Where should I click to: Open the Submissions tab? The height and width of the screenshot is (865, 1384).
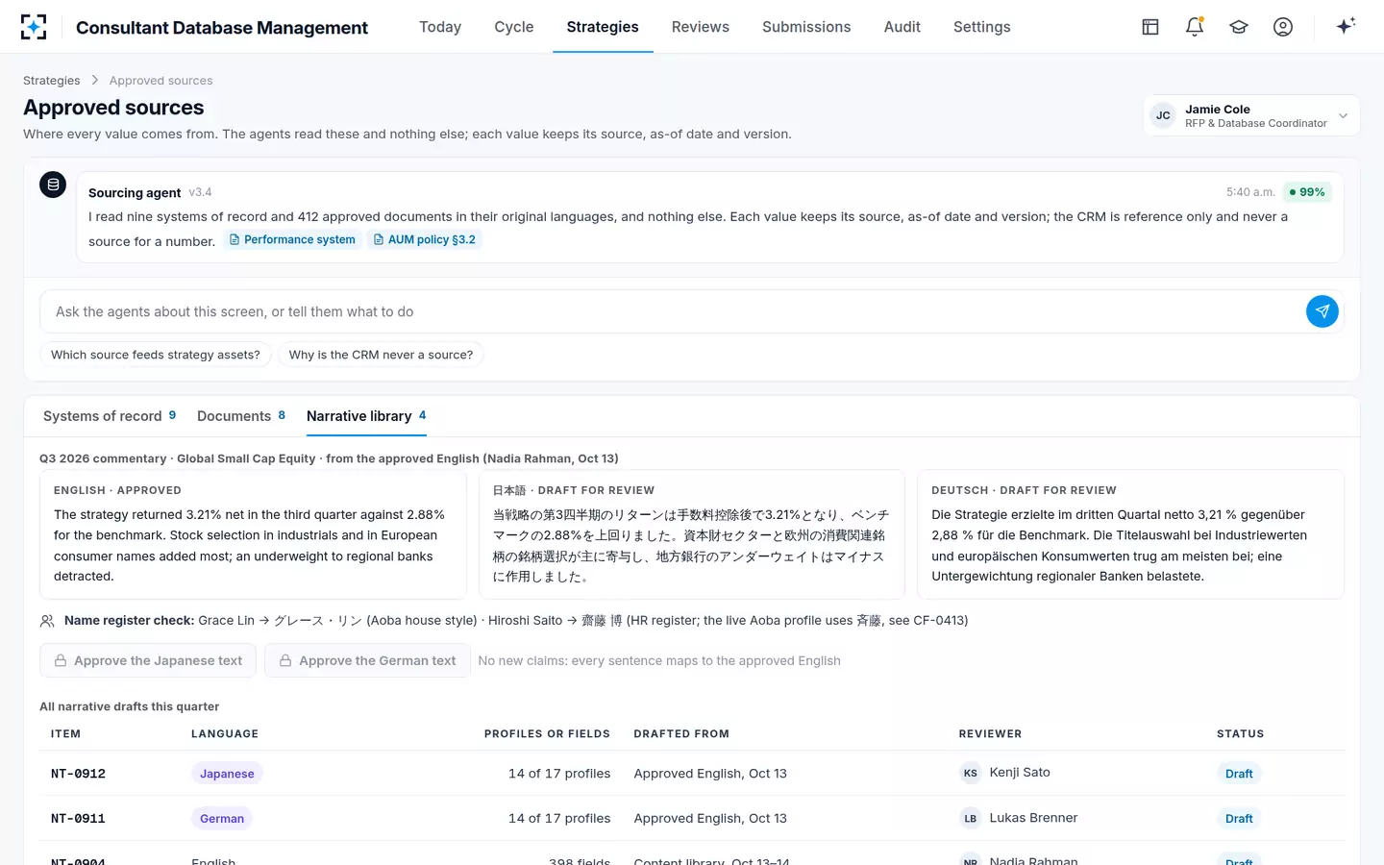pos(806,27)
